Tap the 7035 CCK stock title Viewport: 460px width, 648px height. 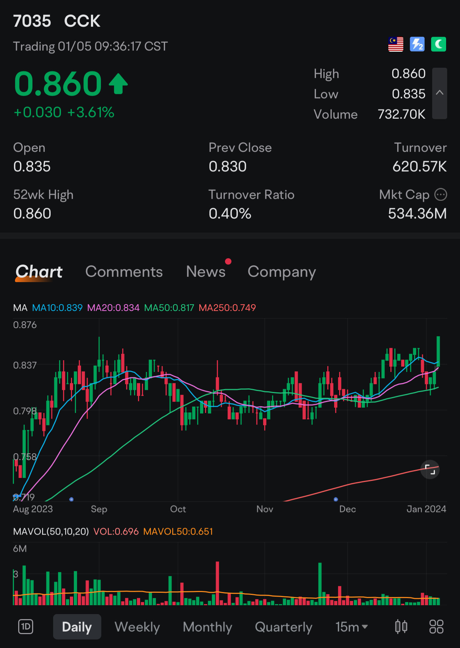[57, 21]
